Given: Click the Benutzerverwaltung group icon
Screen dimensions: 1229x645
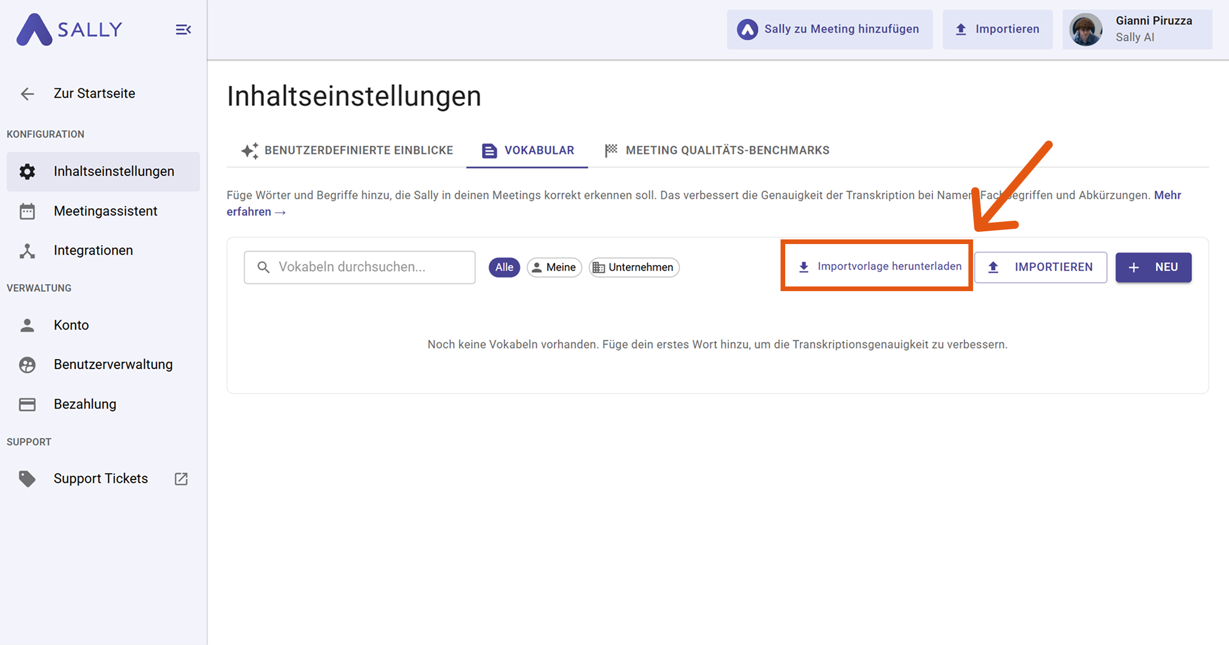Looking at the screenshot, I should point(27,365).
